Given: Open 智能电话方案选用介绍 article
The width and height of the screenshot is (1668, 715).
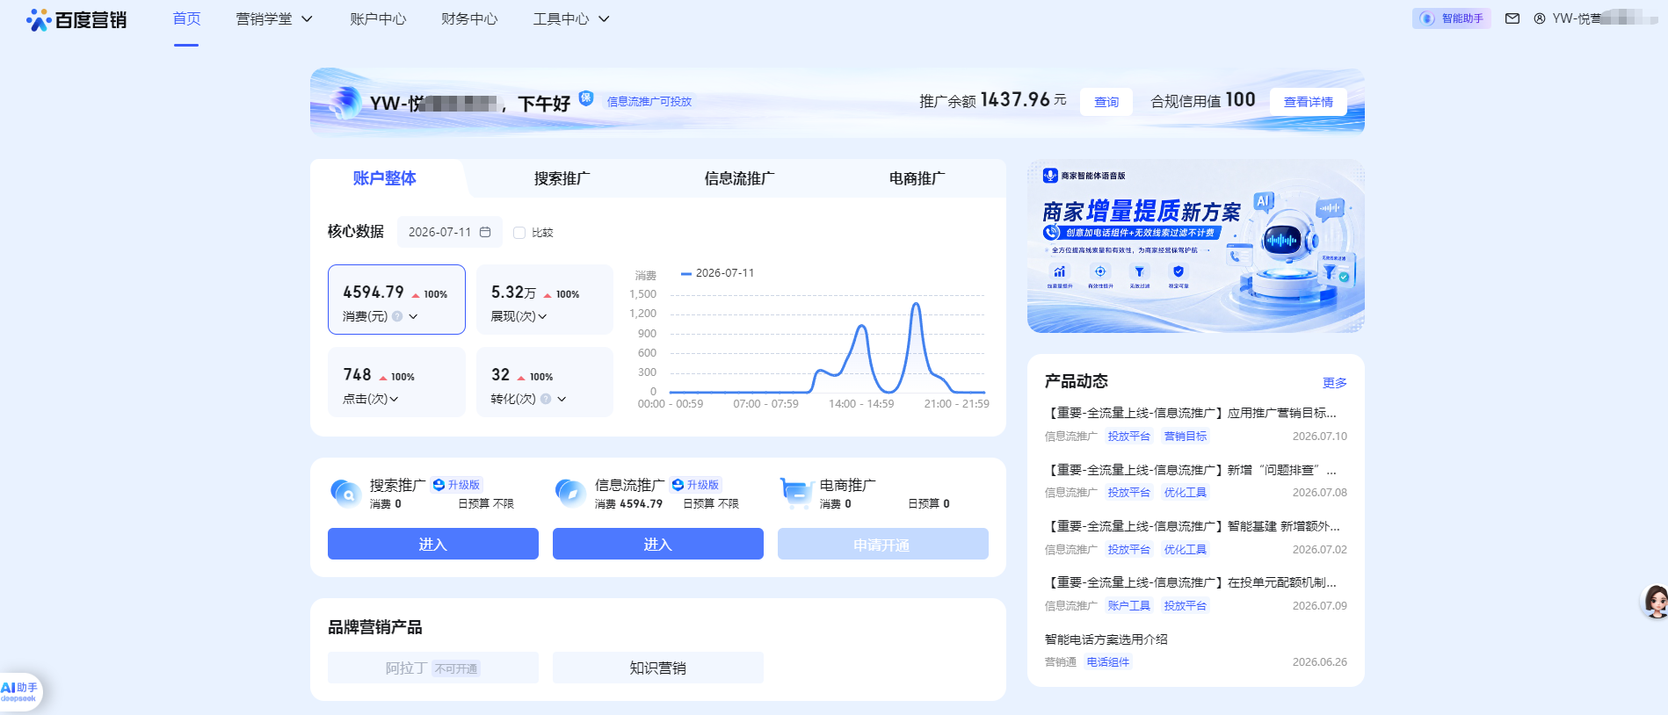Looking at the screenshot, I should (x=1106, y=639).
